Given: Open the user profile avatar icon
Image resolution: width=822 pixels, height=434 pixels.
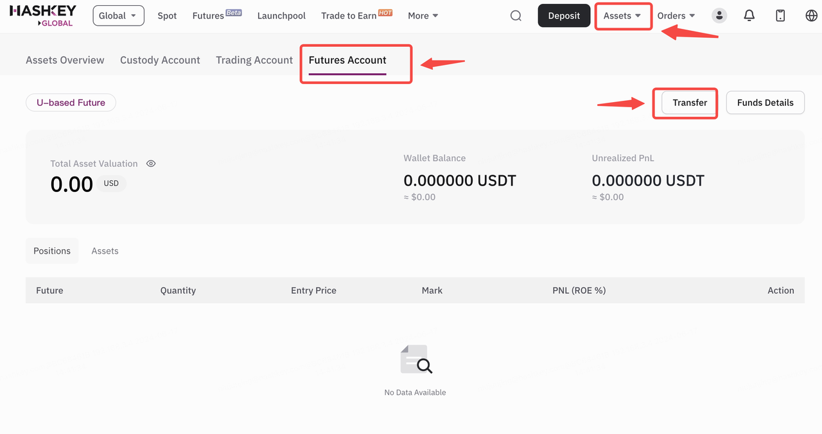Looking at the screenshot, I should (x=719, y=15).
